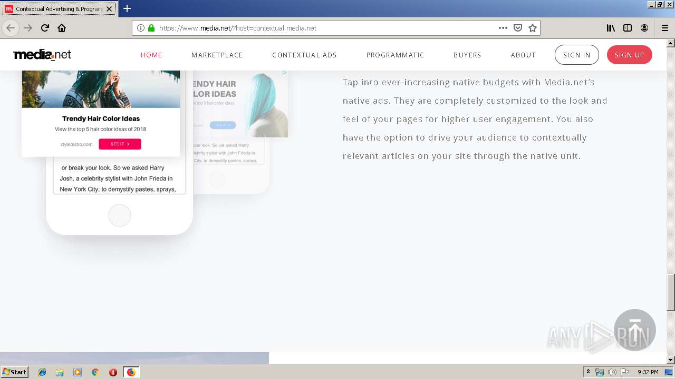675x379 pixels.
Task: Open a new tab with plus button
Action: (127, 8)
